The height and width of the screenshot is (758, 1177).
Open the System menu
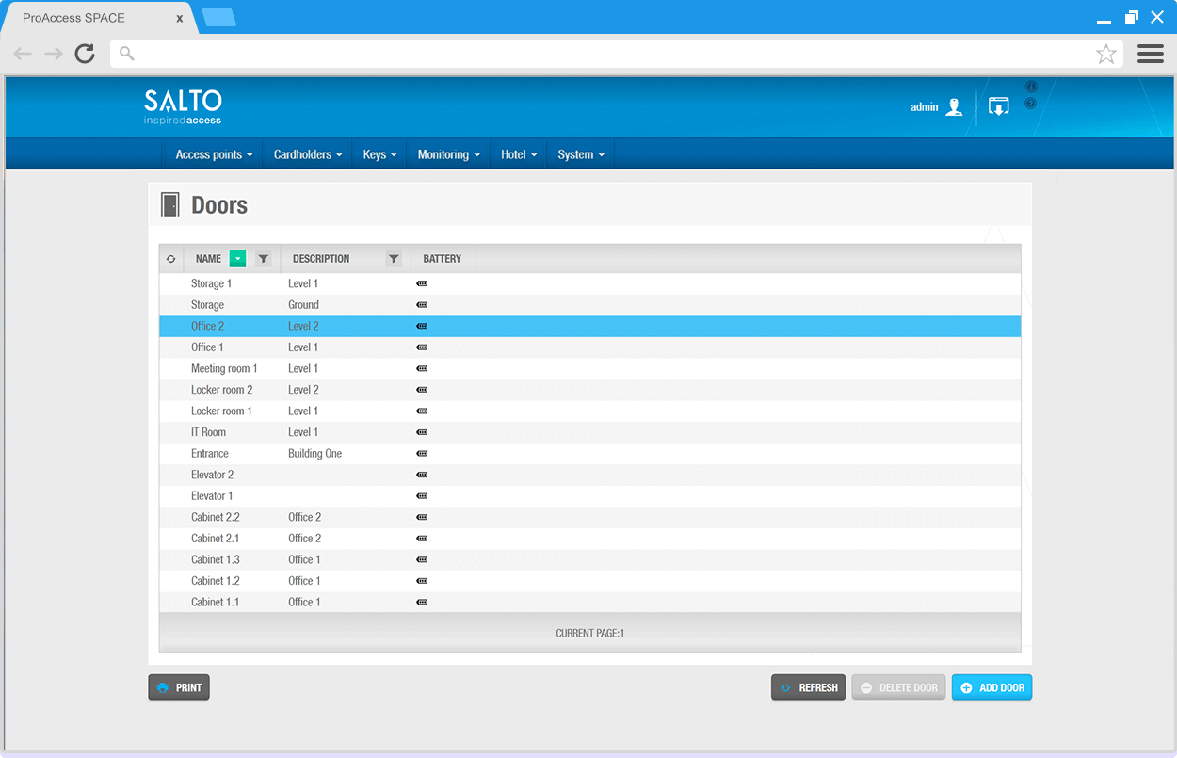click(580, 154)
